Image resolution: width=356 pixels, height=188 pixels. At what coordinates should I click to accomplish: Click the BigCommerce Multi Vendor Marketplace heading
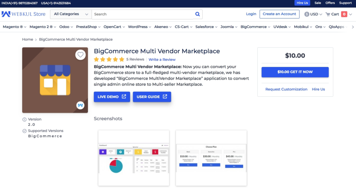pos(157,51)
